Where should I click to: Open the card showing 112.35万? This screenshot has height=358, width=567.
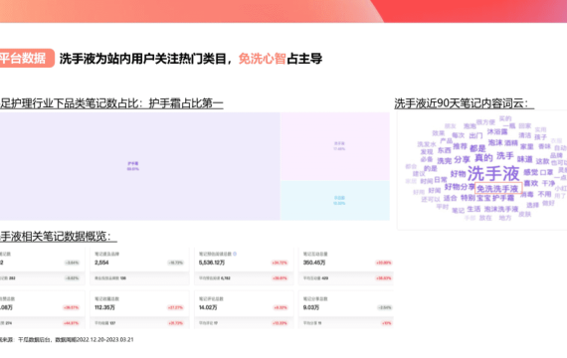(x=139, y=309)
